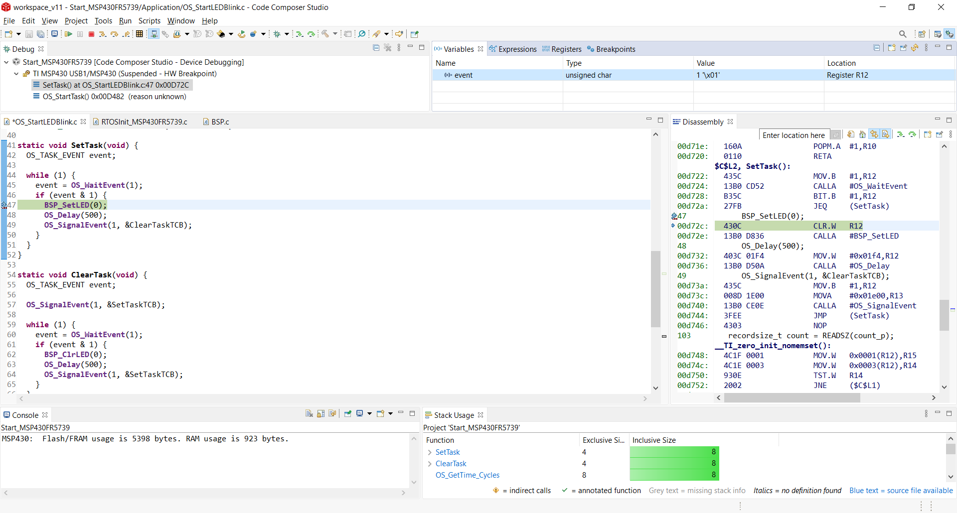Click the Step Over icon
This screenshot has width=957, height=513.
coord(114,34)
